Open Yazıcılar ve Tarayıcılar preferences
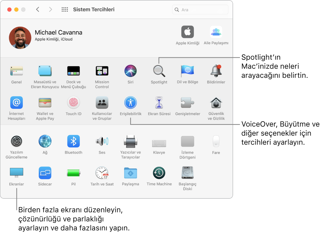The height and width of the screenshot is (234, 322). (x=130, y=141)
